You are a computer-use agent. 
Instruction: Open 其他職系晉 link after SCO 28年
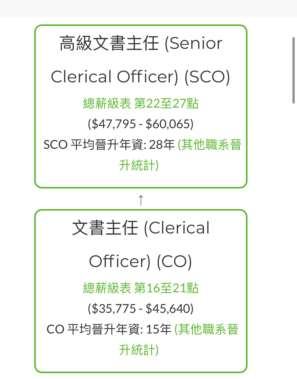point(209,145)
